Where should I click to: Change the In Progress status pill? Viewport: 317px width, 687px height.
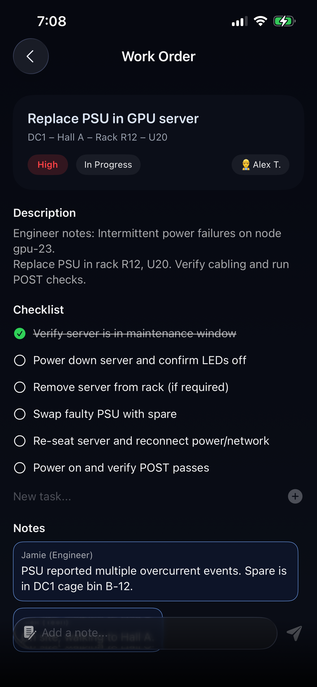[x=108, y=165]
